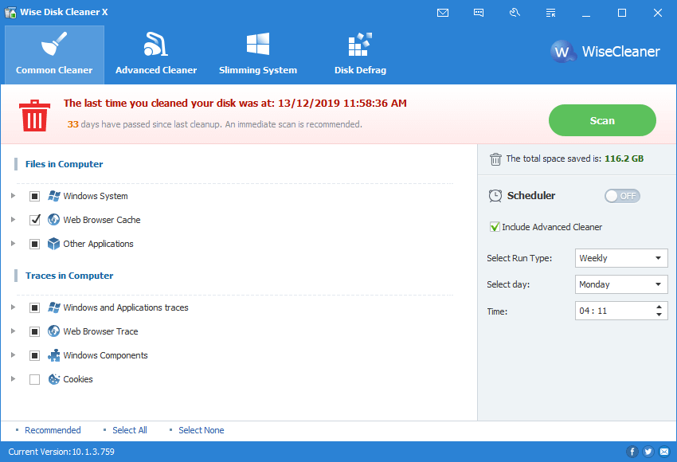Image resolution: width=677 pixels, height=462 pixels.
Task: Open the Common Cleaner tab
Action: coord(54,54)
